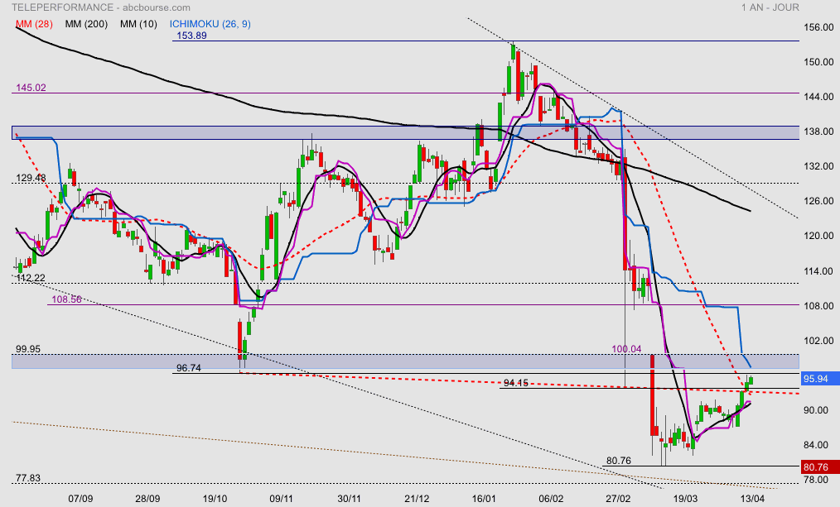840x507 pixels.
Task: Click the 144.00 price axis value
Action: tap(818, 98)
